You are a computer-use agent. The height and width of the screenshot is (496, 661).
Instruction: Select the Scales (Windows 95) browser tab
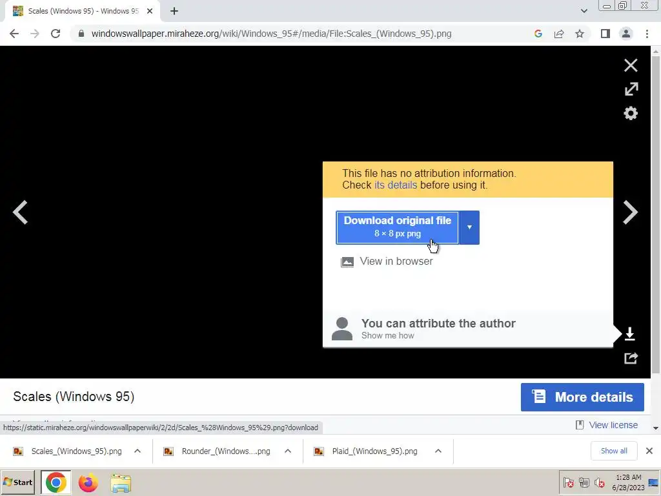[x=83, y=11]
